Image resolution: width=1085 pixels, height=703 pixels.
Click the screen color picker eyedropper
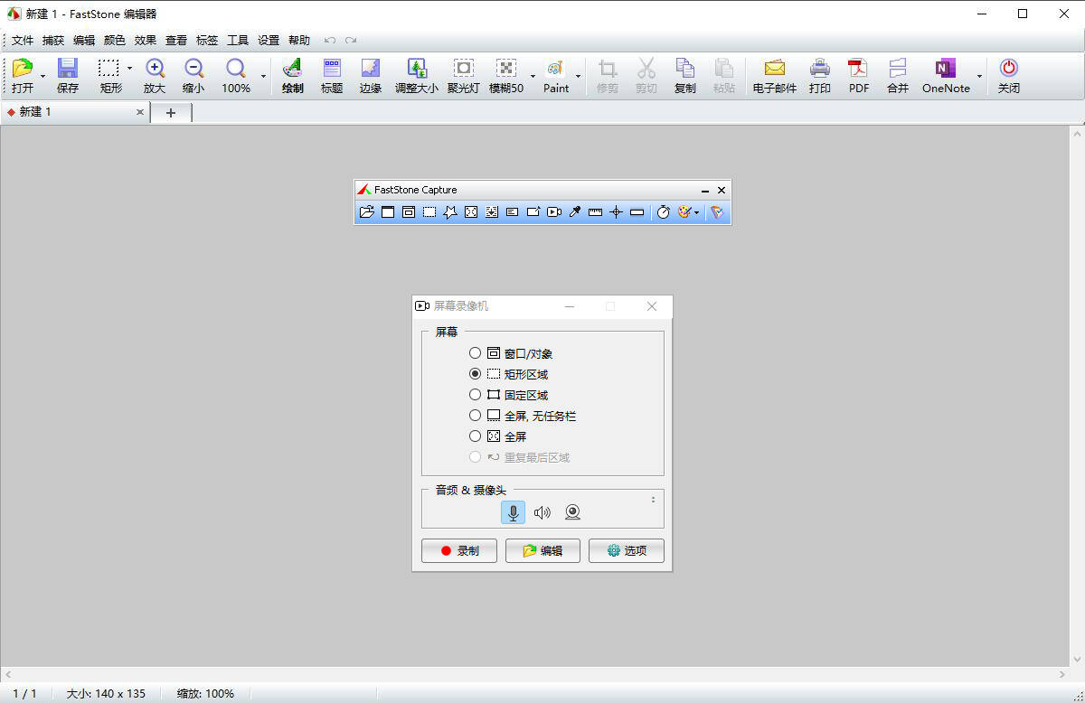[574, 212]
